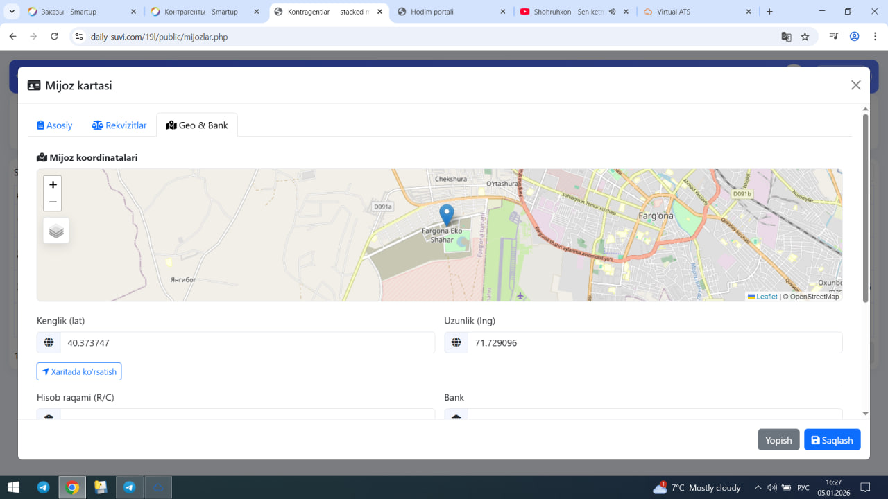Viewport: 888px width, 499px height.
Task: Open the map layers control
Action: (56, 231)
